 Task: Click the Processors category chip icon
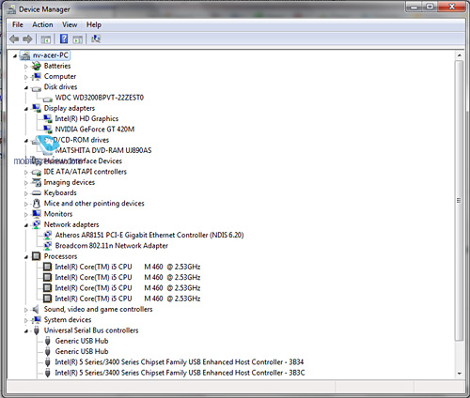37,256
